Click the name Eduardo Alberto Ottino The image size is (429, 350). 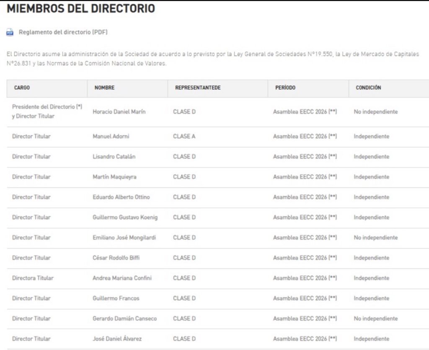[121, 197]
